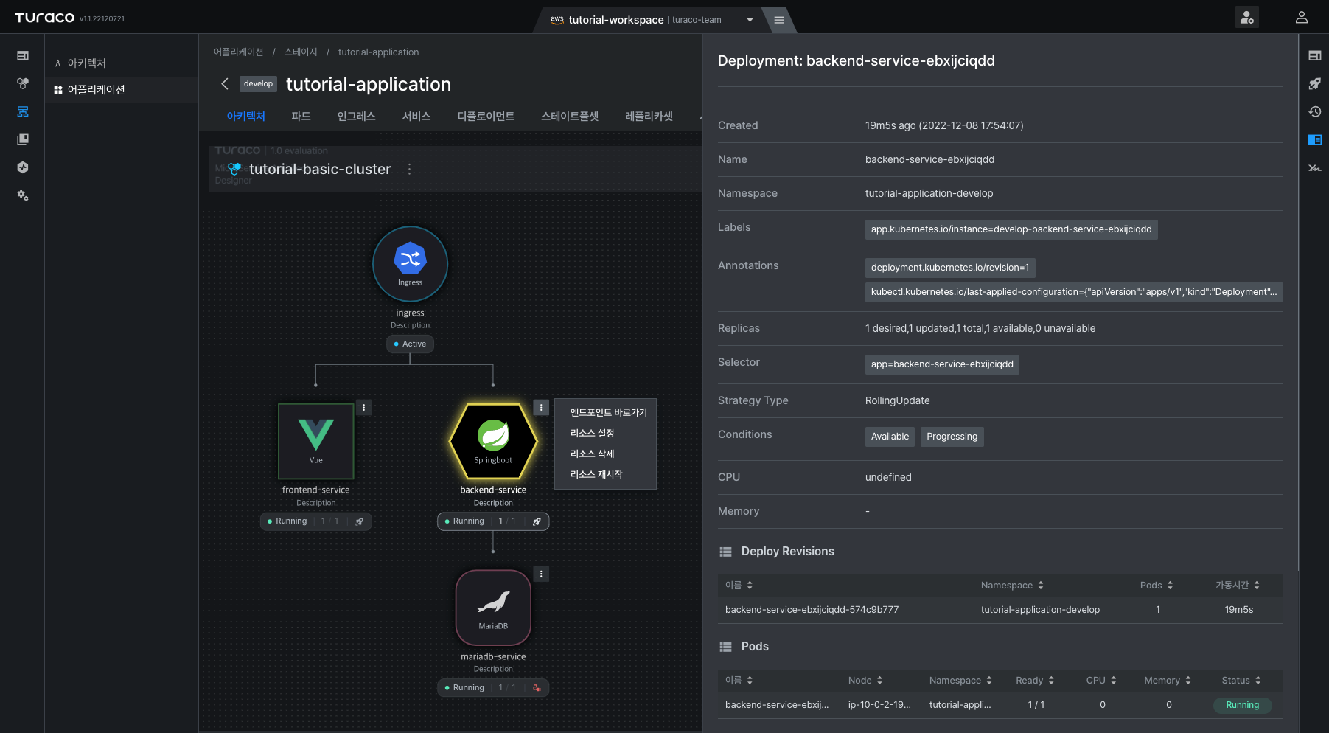Open tutorial-workspace dropdown arrow
The width and height of the screenshot is (1329, 733).
click(750, 20)
